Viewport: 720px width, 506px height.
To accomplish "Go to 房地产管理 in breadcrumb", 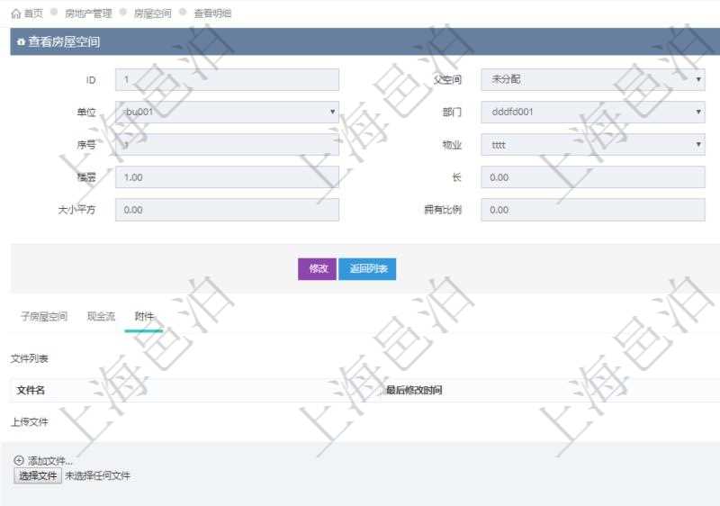I will 88,14.
